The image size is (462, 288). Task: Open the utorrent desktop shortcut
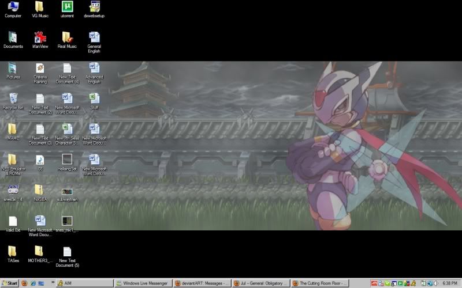[67, 7]
